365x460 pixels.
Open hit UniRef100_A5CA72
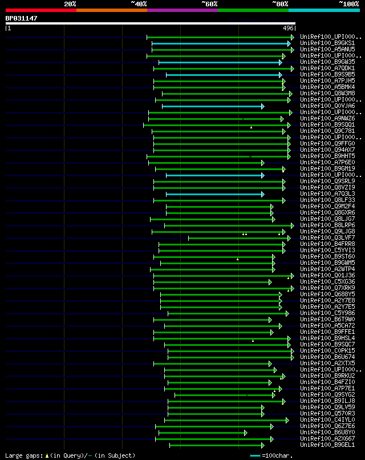pyautogui.click(x=327, y=325)
